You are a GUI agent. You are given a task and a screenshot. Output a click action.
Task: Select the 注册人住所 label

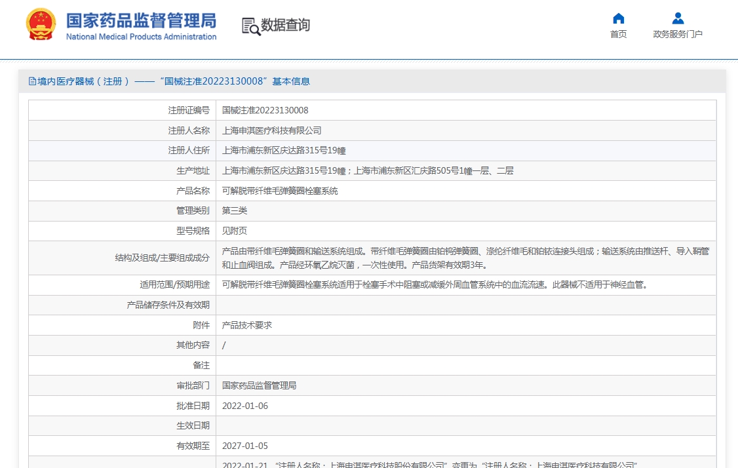pyautogui.click(x=189, y=150)
